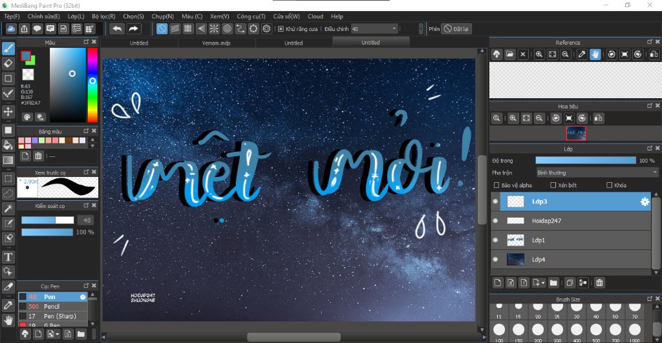This screenshot has height=343, width=662.
Task: Zoom in on the Reference panel image
Action: point(539,54)
